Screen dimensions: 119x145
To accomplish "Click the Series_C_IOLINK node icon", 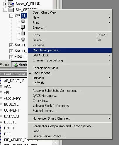I will [11, 4].
